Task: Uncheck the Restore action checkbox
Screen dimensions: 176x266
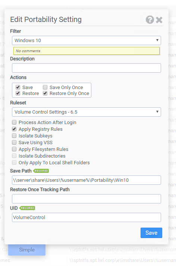Action: click(18, 93)
